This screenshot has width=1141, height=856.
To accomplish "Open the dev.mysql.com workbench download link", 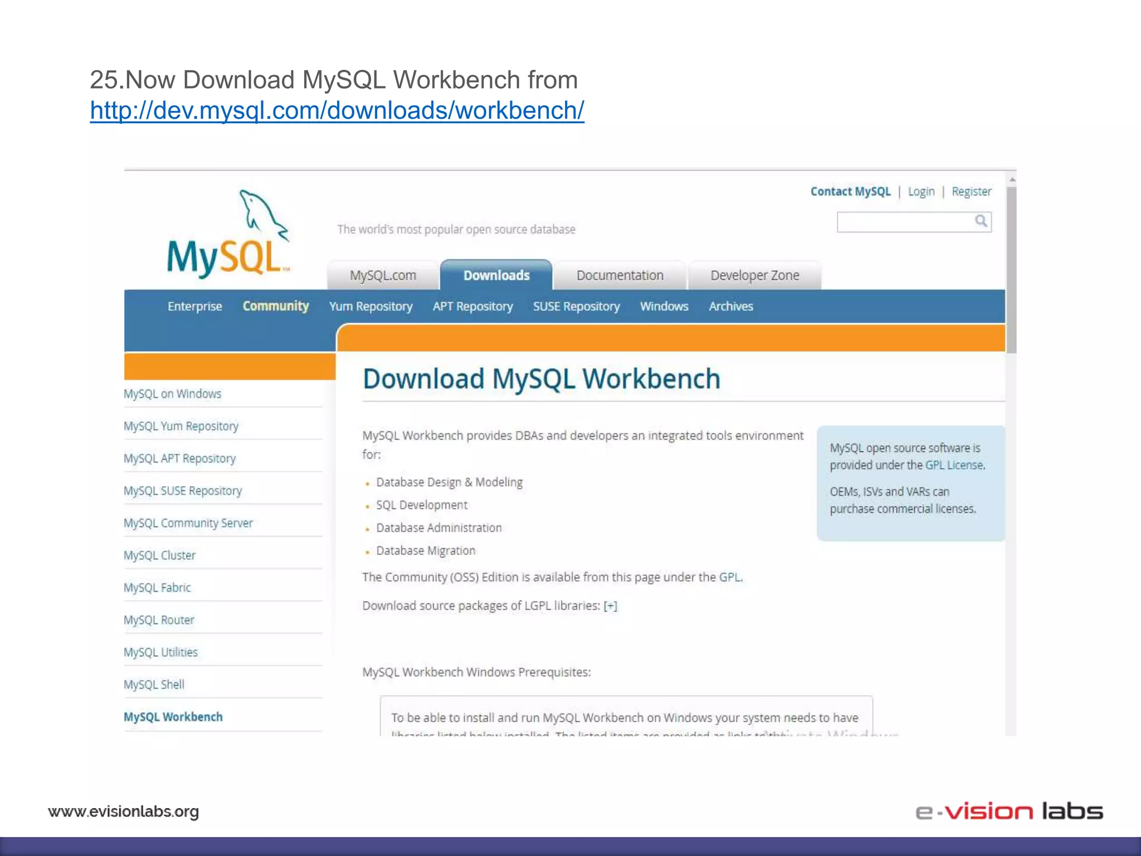I will (x=337, y=110).
